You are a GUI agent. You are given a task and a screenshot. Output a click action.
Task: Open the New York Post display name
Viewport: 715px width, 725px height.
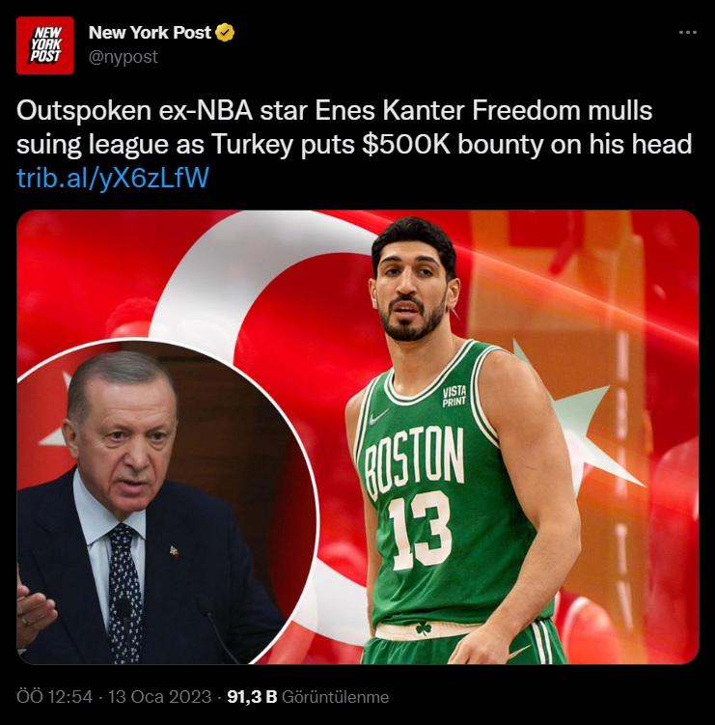click(150, 33)
